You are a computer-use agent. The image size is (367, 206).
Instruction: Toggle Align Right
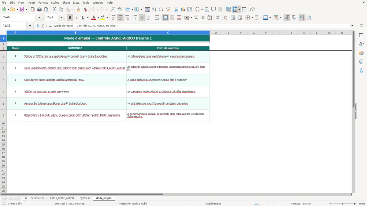pyautogui.click(x=127, y=18)
